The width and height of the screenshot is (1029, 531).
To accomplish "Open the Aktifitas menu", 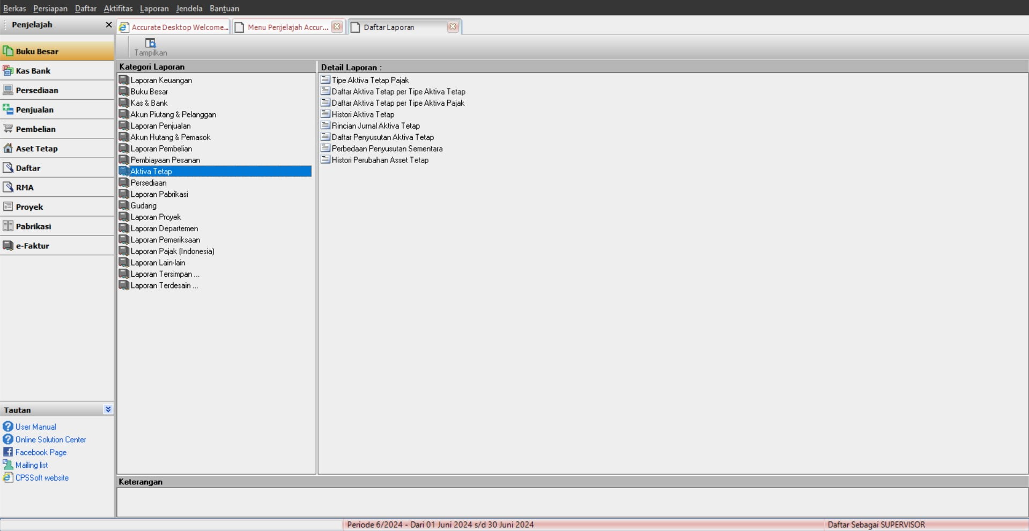I will pos(118,9).
